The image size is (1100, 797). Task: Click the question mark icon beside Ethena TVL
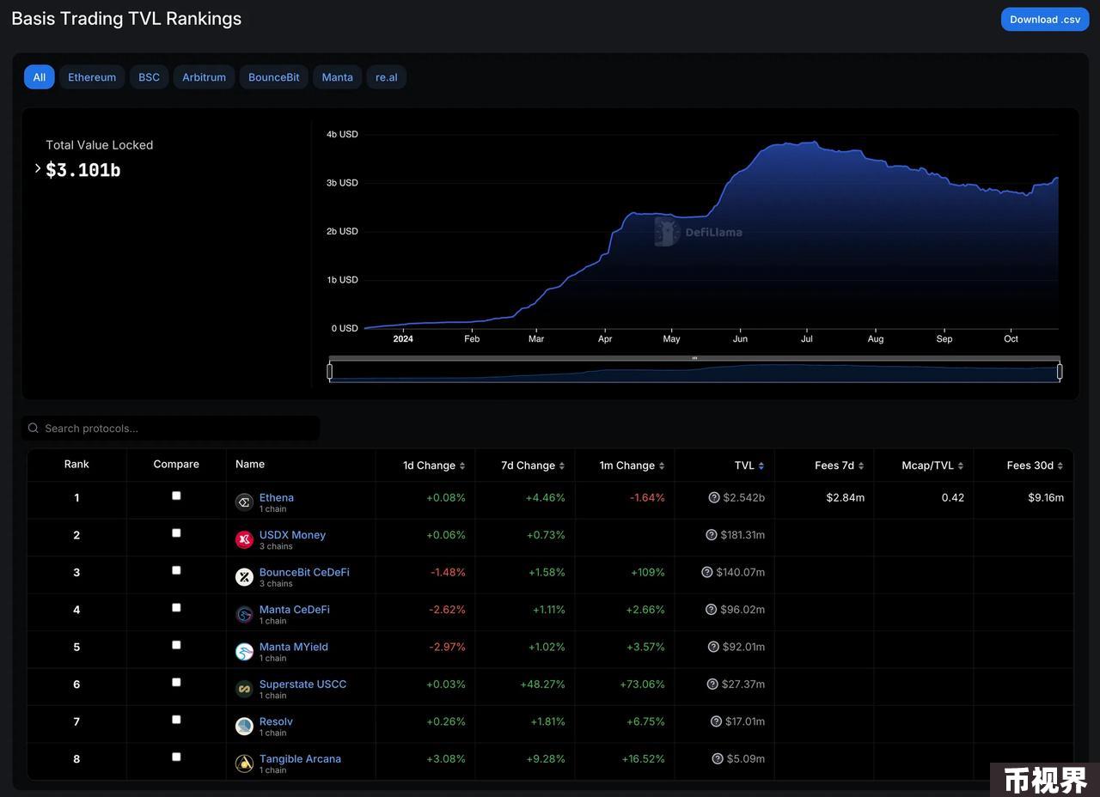pos(714,497)
